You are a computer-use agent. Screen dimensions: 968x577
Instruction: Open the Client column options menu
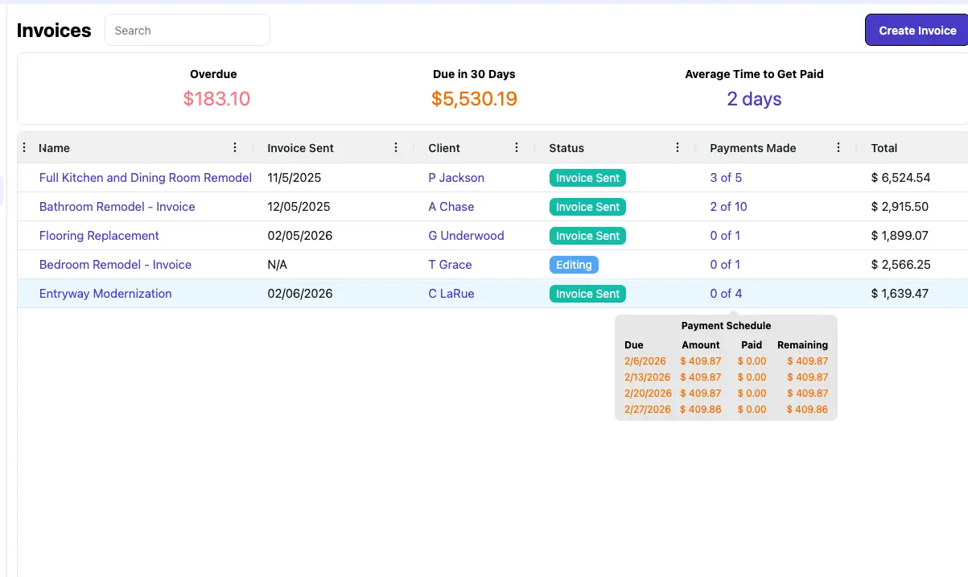pos(516,148)
